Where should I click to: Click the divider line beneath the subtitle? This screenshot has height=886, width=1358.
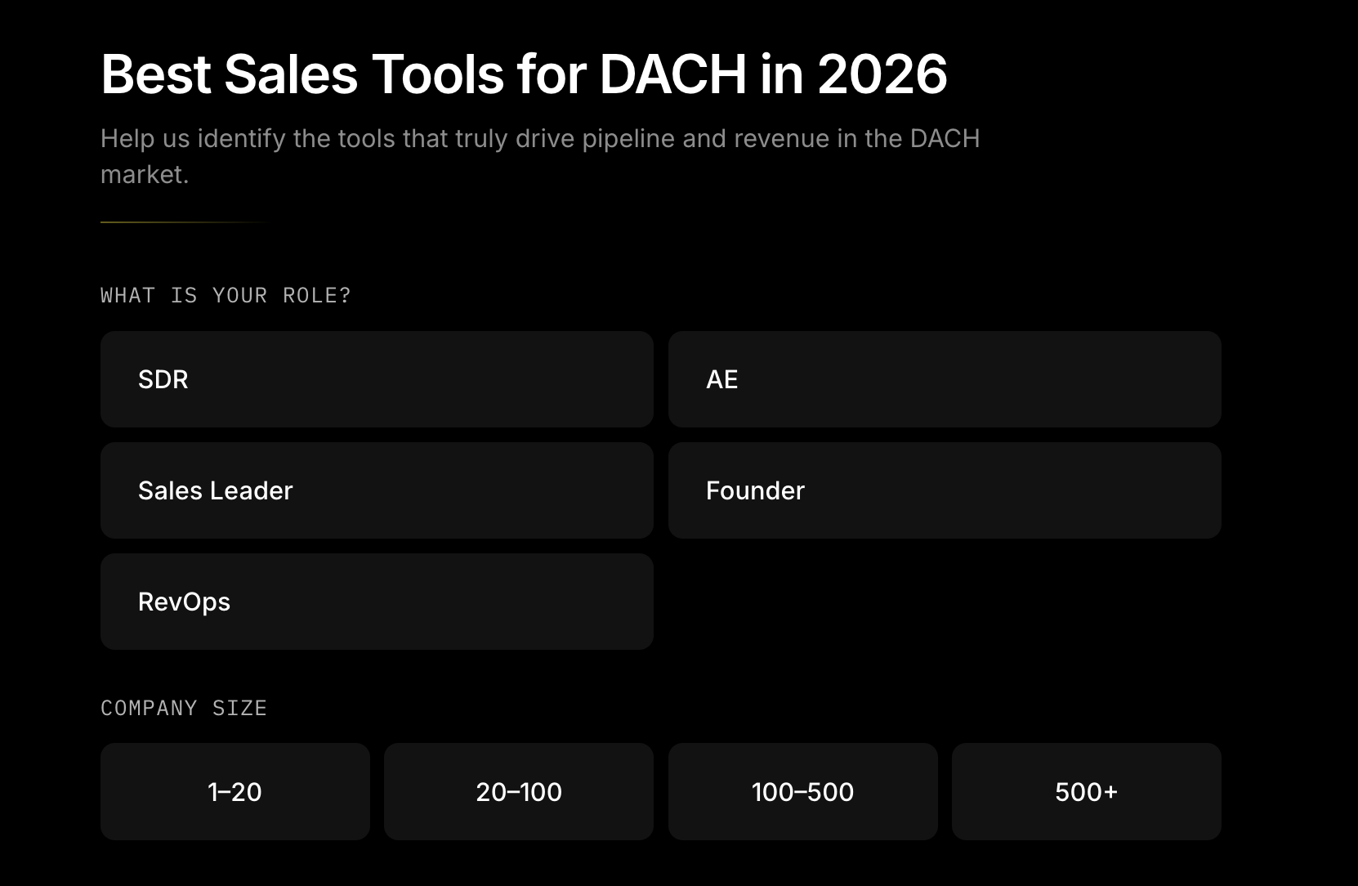[x=185, y=222]
